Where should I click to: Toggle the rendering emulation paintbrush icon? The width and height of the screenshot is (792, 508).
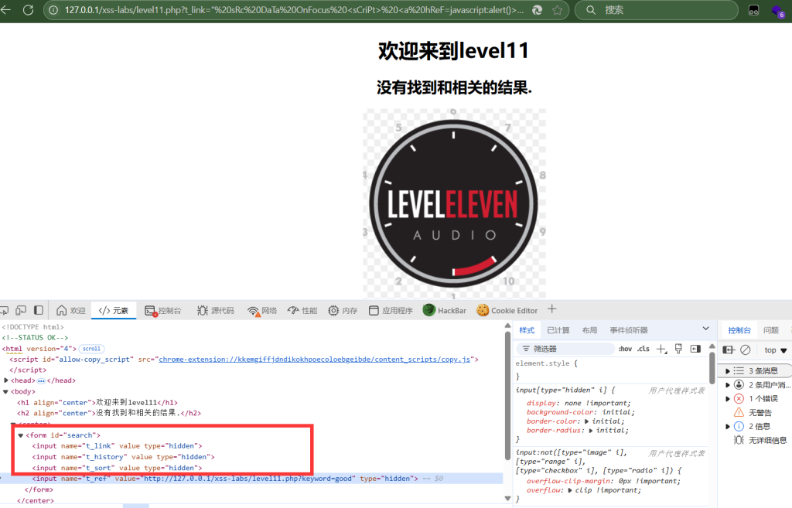[x=678, y=349]
